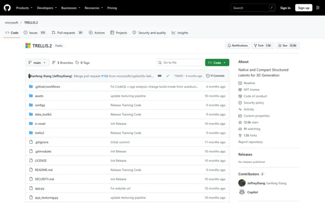325x203 pixels.
Task: Open the green Code dropdown
Action: click(x=217, y=63)
